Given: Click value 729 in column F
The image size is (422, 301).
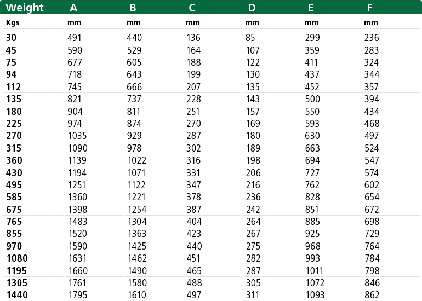Looking at the screenshot, I should pos(372,234).
